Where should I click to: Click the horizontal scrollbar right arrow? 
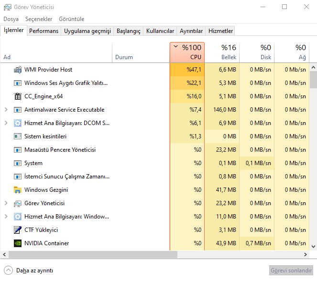pyautogui.click(x=306, y=255)
